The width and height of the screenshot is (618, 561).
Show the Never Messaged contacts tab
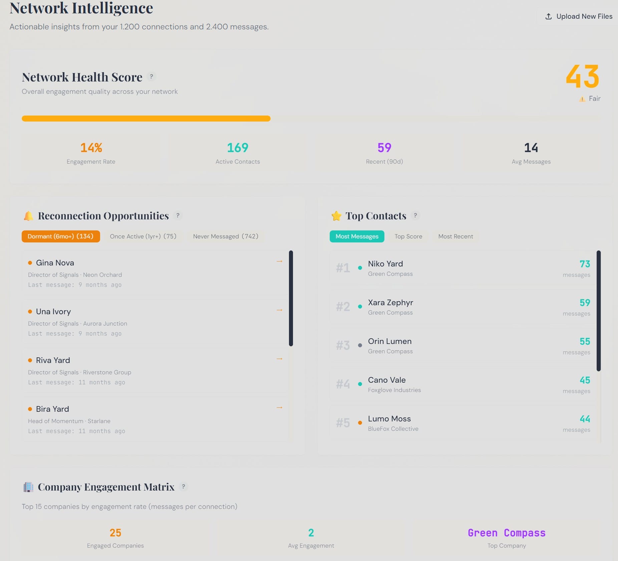coord(226,236)
